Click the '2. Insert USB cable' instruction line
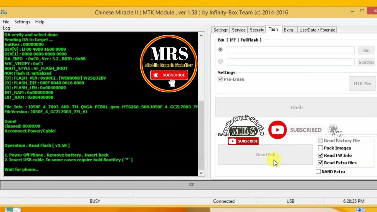This screenshot has width=377, height=212. coord(69,160)
